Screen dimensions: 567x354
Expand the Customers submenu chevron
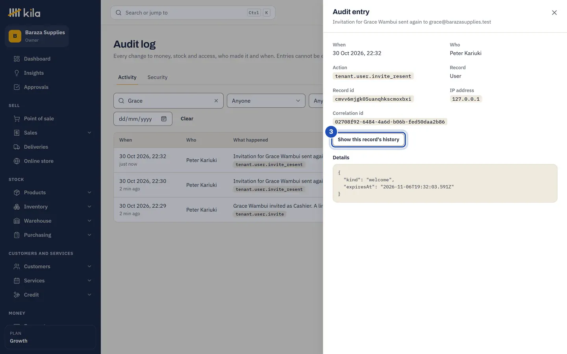[89, 266]
